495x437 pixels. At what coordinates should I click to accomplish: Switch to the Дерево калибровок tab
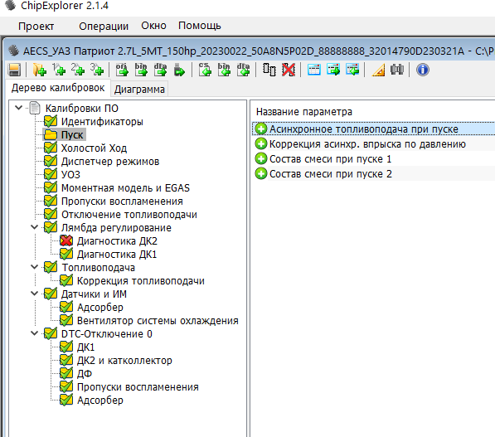(x=58, y=88)
